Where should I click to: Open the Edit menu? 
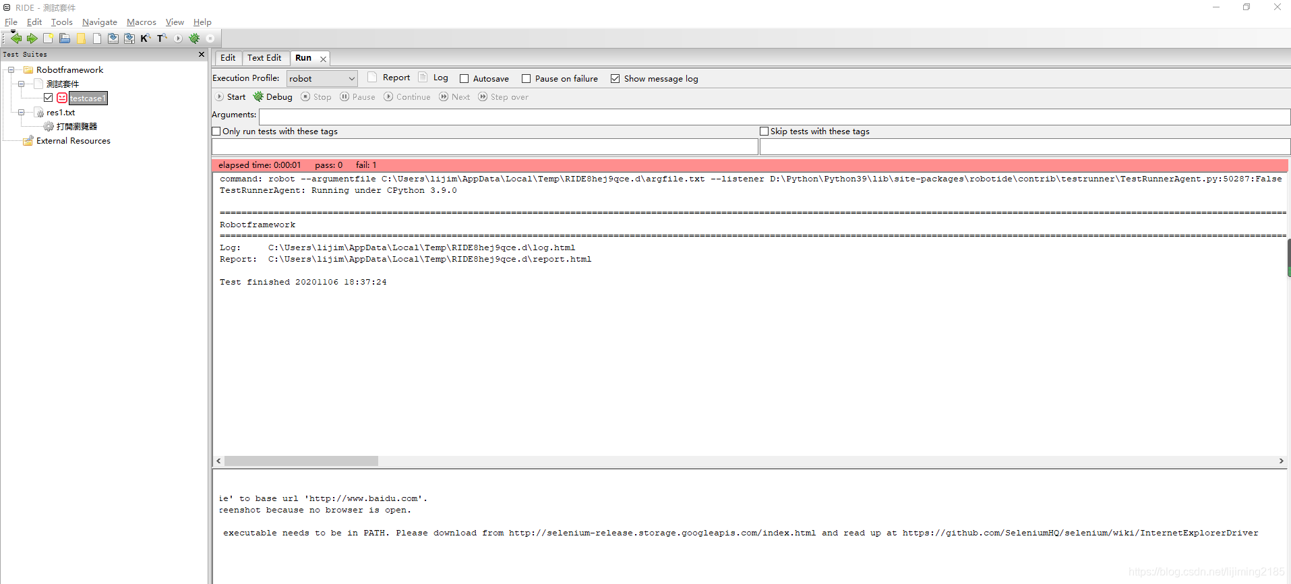tap(34, 22)
